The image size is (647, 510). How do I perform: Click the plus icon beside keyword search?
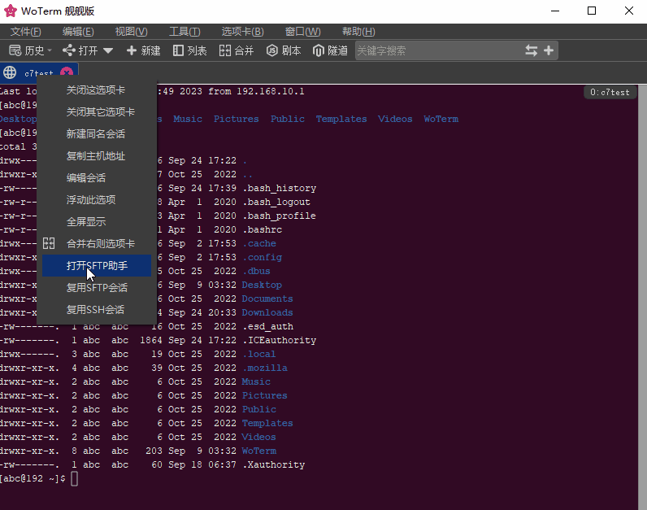pyautogui.click(x=549, y=50)
